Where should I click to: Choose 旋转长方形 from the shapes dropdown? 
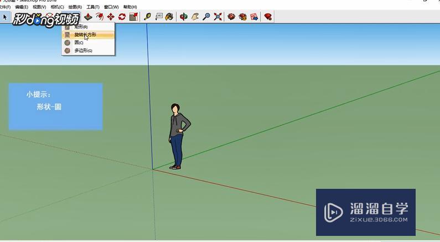click(88, 35)
